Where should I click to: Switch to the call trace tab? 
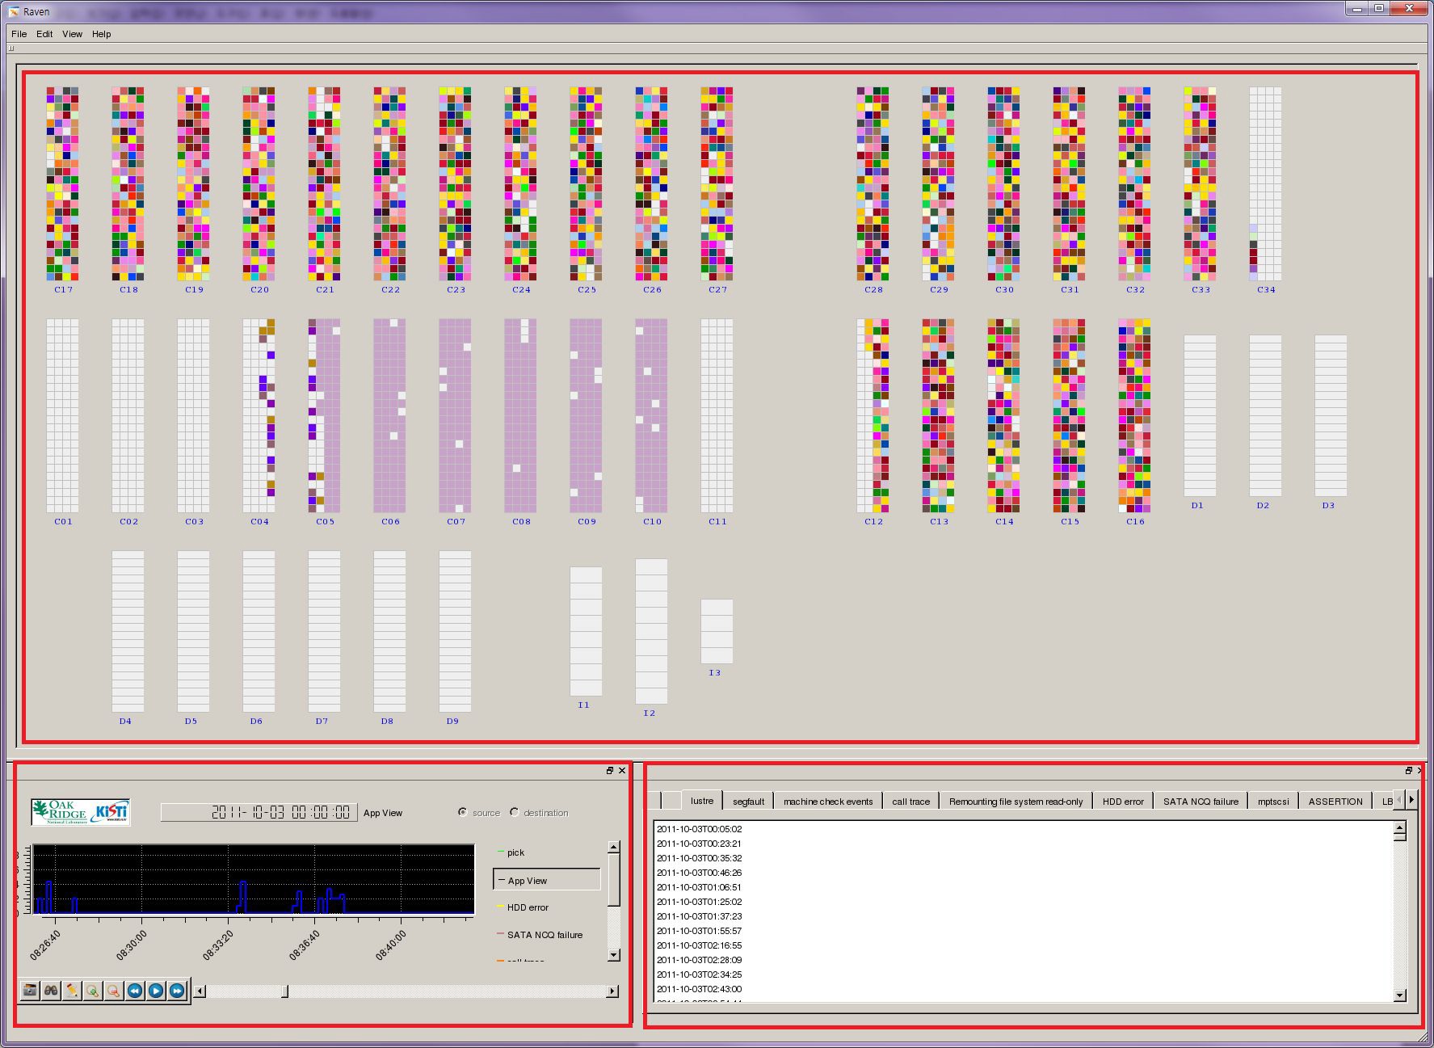910,802
